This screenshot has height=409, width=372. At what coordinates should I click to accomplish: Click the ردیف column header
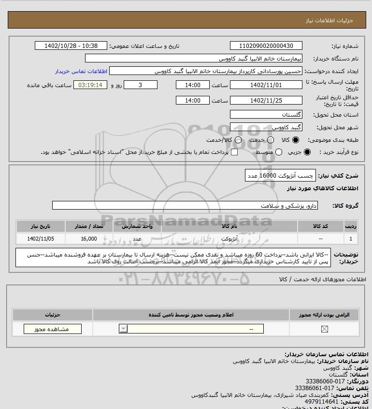coord(351,226)
